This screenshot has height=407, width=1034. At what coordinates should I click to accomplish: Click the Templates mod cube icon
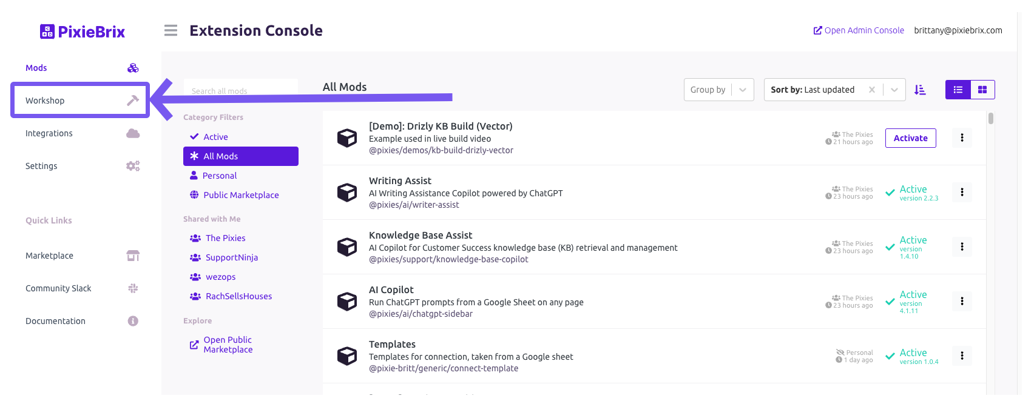347,356
